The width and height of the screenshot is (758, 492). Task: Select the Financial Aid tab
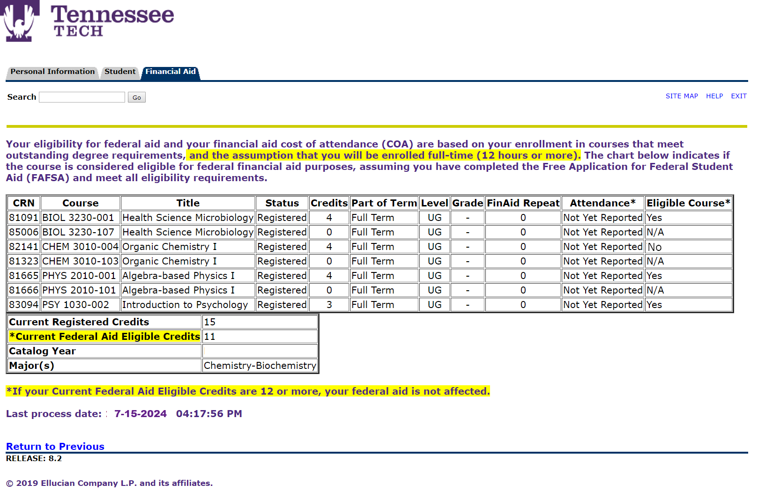(170, 72)
